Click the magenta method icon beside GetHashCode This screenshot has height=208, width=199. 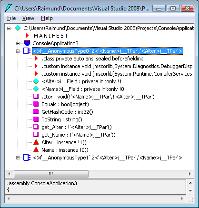pos(36,112)
